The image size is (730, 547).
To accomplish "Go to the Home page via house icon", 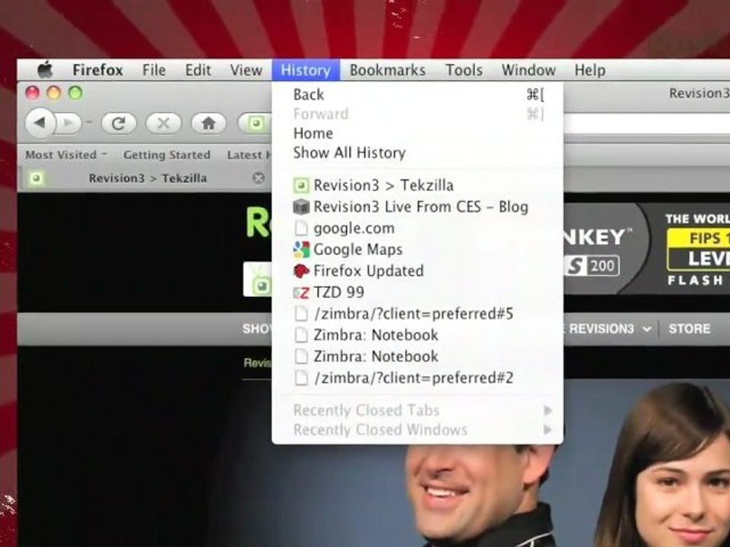I will (x=208, y=123).
